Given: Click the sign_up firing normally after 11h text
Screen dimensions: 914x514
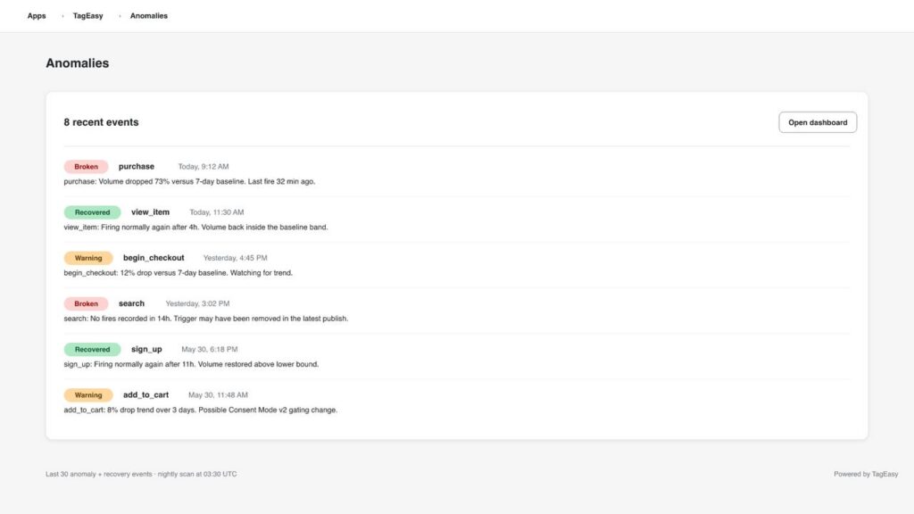Looking at the screenshot, I should (191, 364).
